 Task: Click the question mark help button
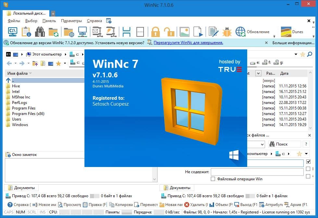point(306,144)
